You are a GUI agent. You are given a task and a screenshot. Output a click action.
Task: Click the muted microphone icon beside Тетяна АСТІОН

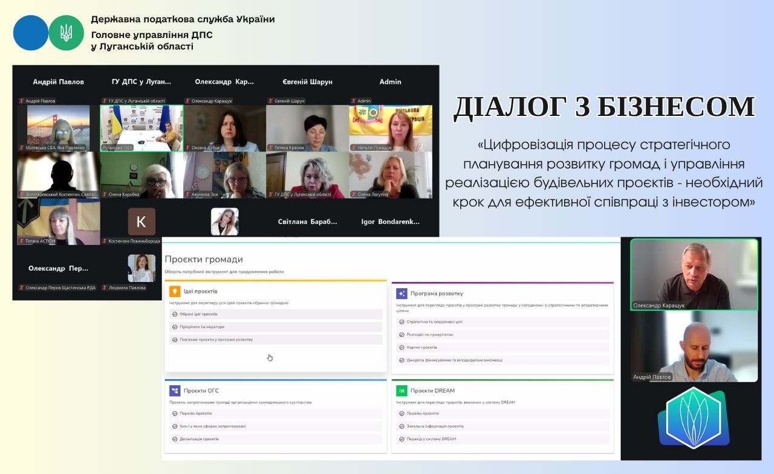tap(22, 241)
